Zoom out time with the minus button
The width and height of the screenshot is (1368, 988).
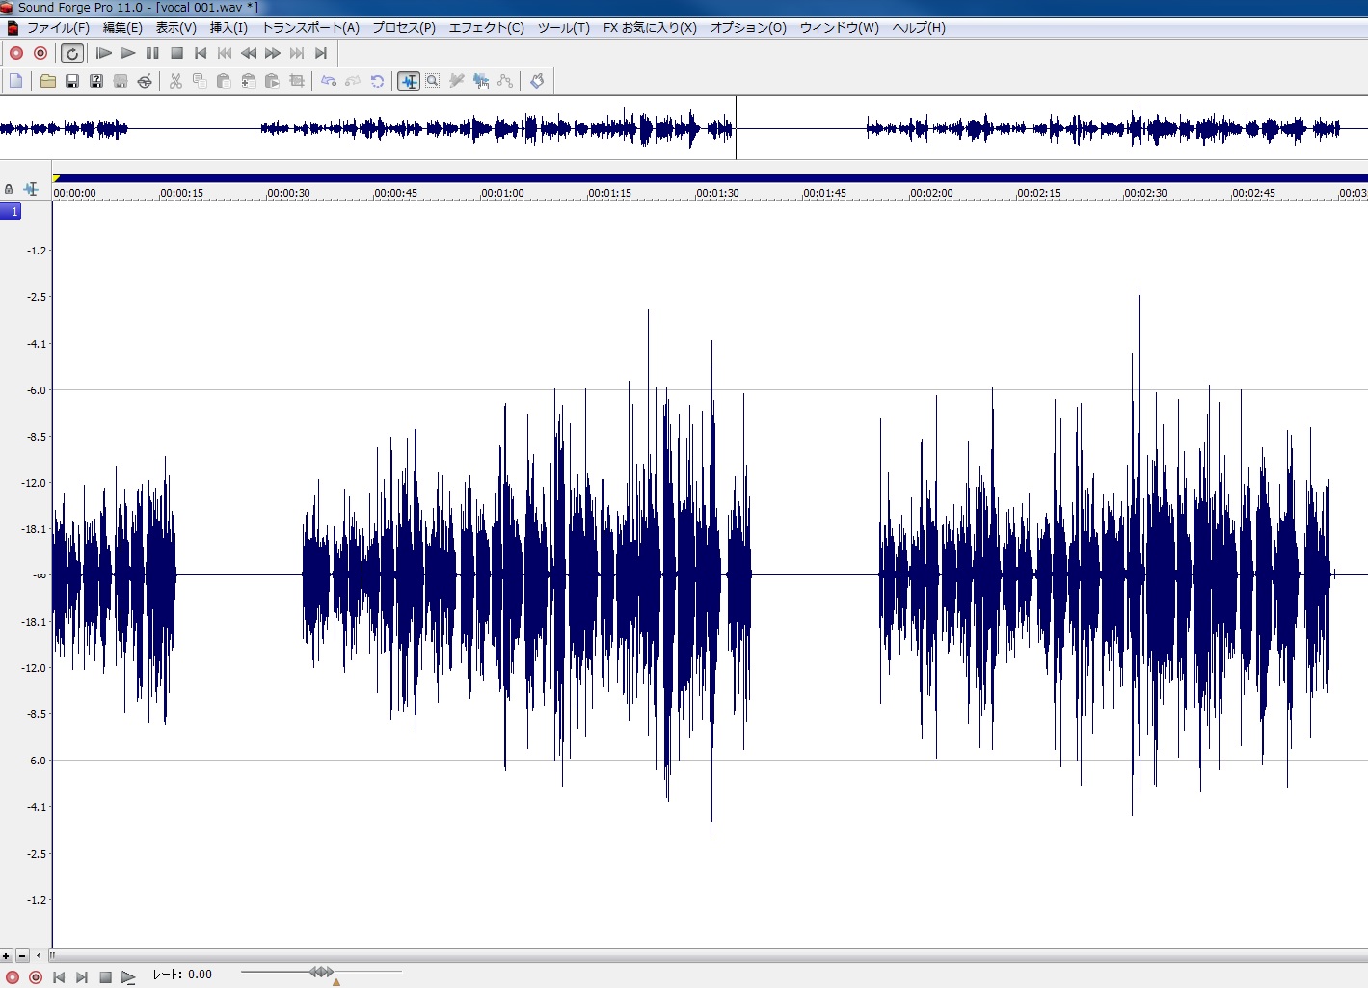tap(22, 956)
